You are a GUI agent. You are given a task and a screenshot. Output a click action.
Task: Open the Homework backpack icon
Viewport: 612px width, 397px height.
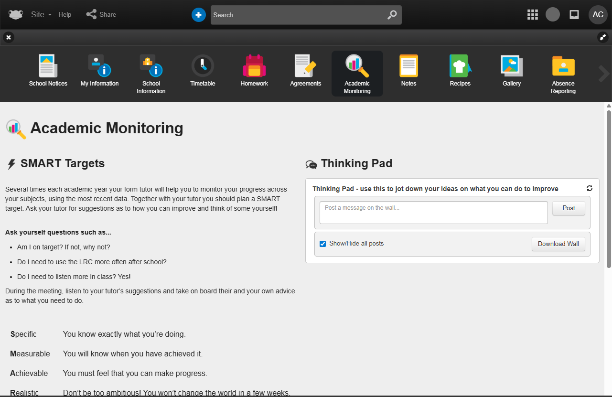pyautogui.click(x=254, y=66)
